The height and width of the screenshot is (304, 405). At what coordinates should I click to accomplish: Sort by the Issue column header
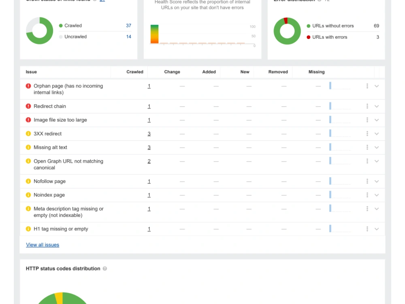(31, 72)
